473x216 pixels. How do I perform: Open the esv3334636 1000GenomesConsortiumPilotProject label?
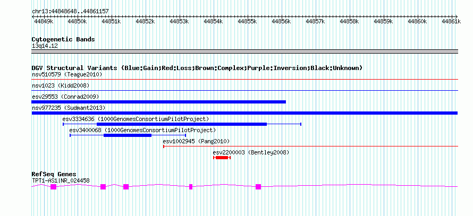tap(136, 119)
